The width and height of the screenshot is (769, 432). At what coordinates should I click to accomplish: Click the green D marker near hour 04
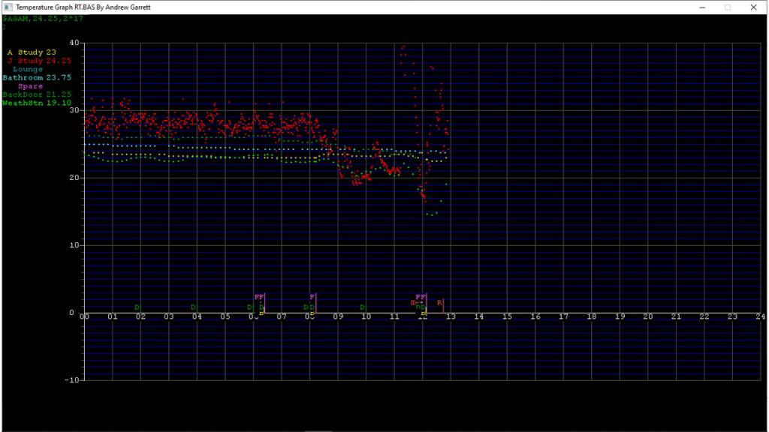(193, 307)
